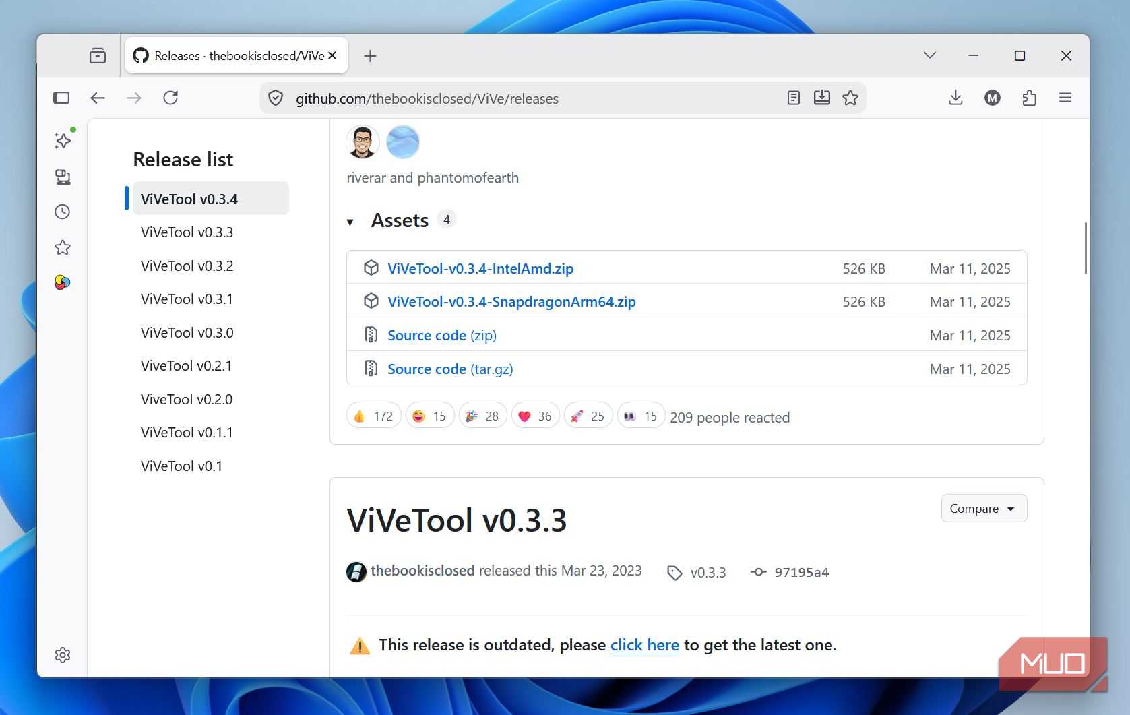The width and height of the screenshot is (1130, 715).
Task: Open the extensions puzzle icon
Action: click(x=1029, y=98)
